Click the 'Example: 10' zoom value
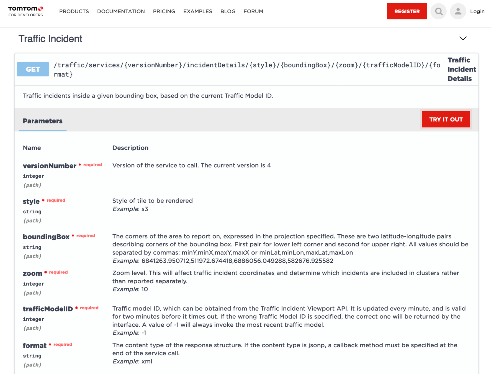 [130, 289]
